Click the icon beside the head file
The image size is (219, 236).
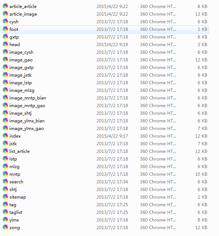tap(5, 45)
